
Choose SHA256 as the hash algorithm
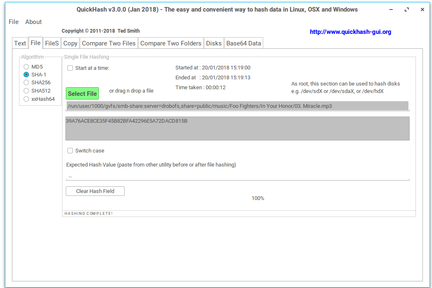26,83
